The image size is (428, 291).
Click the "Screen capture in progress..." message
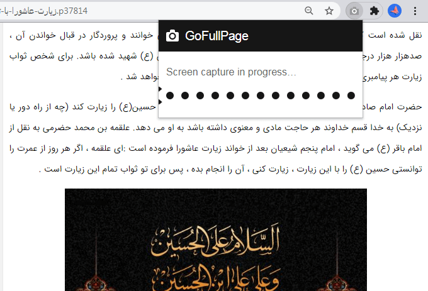[x=231, y=72]
